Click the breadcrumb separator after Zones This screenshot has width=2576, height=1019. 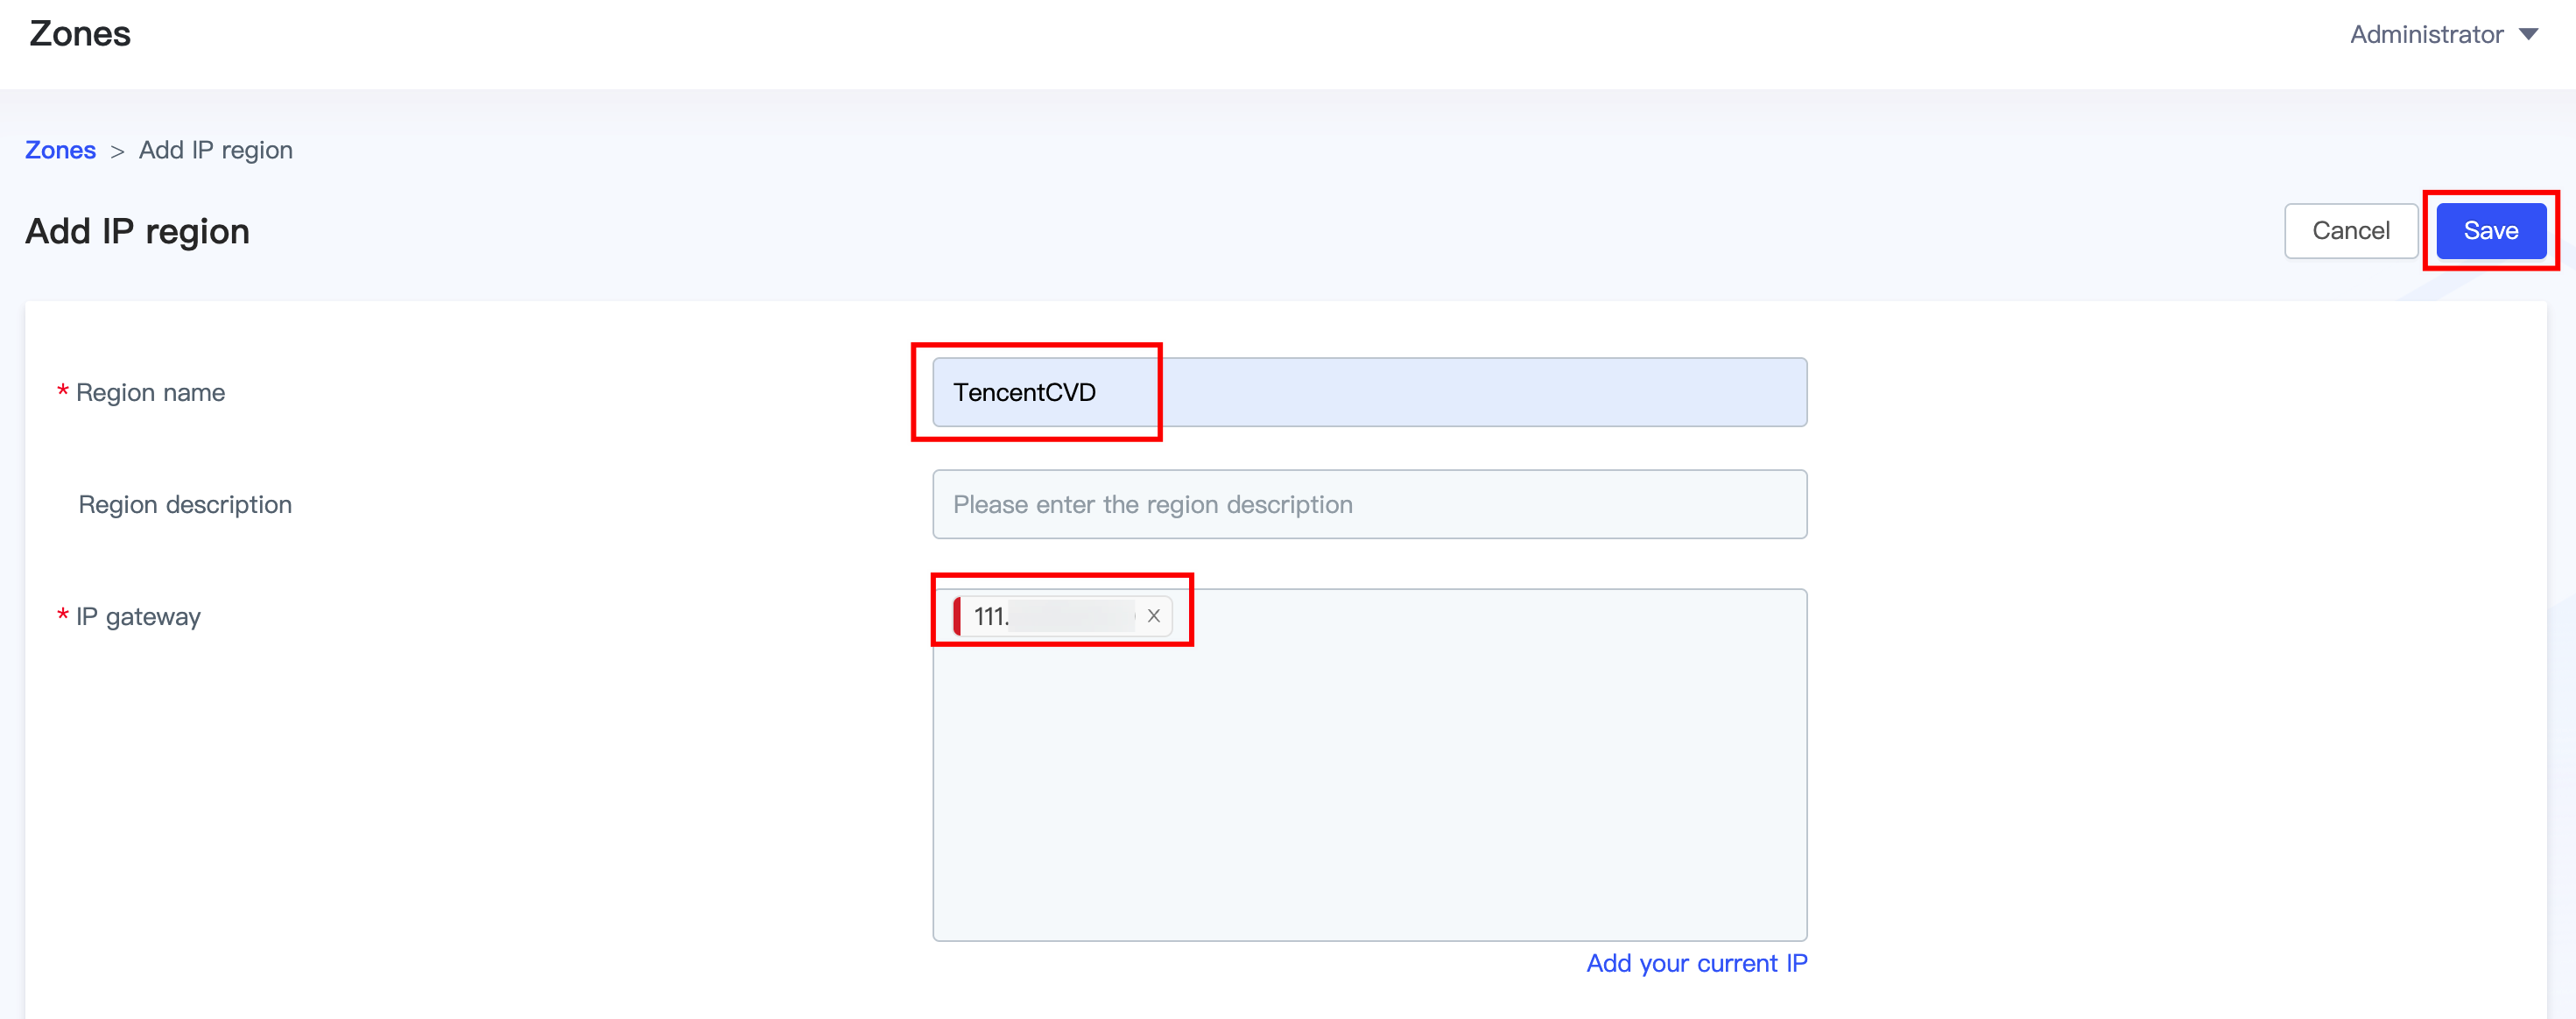[117, 151]
